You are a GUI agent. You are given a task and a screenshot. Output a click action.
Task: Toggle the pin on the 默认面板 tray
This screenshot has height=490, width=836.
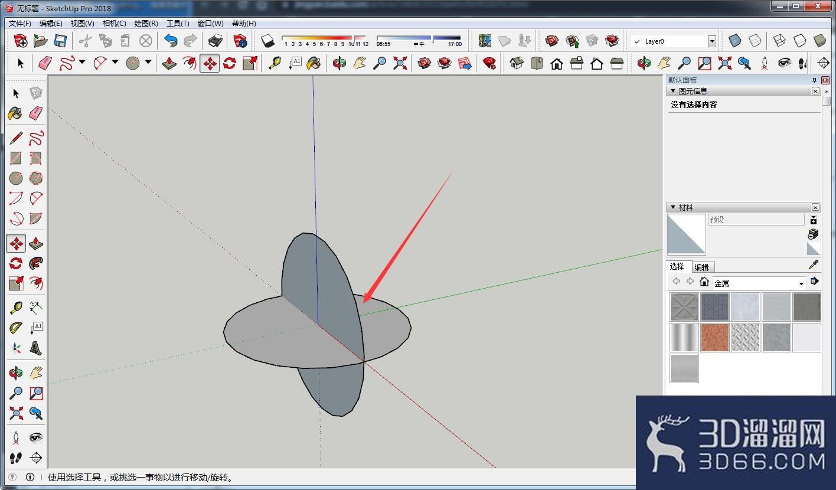814,80
